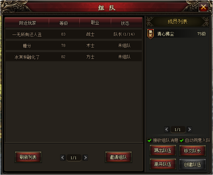213x175 pixels.
Task: Toggle the 自动同意入队 checkbox
Action: click(181, 141)
